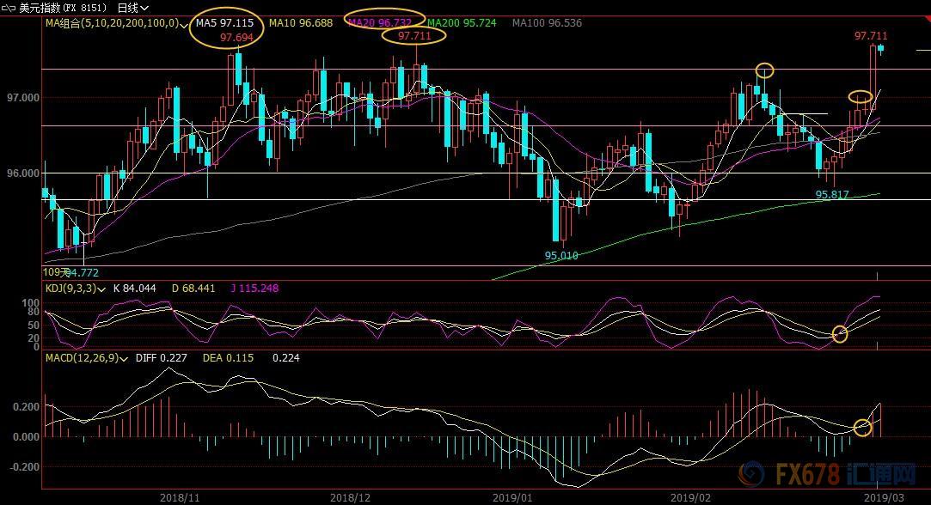Expand the MACD(12,26,9) parameter dropdown
Screen dimensions: 931x505
(x=126, y=358)
